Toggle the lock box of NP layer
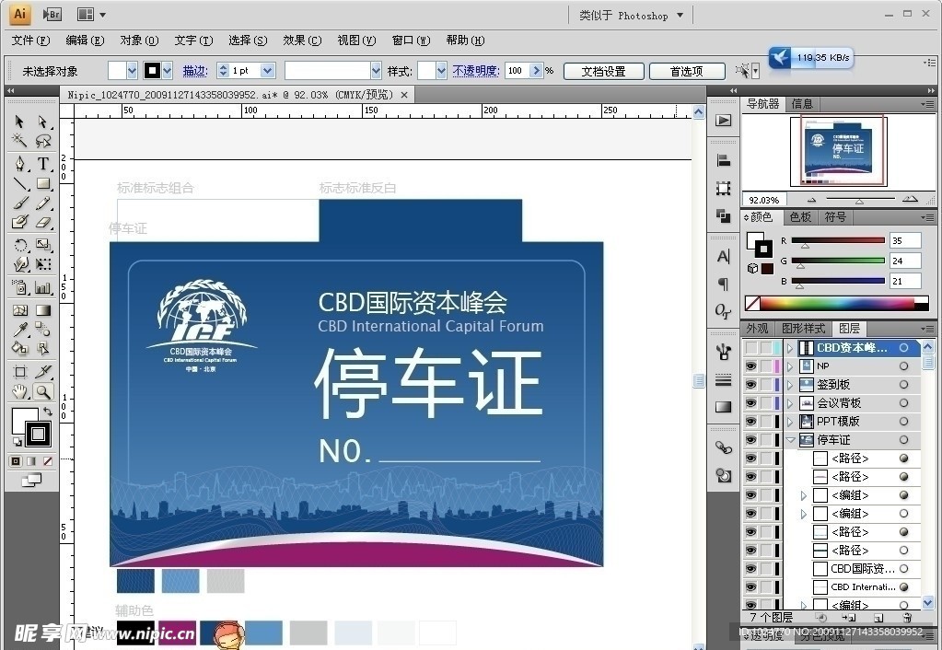 765,366
